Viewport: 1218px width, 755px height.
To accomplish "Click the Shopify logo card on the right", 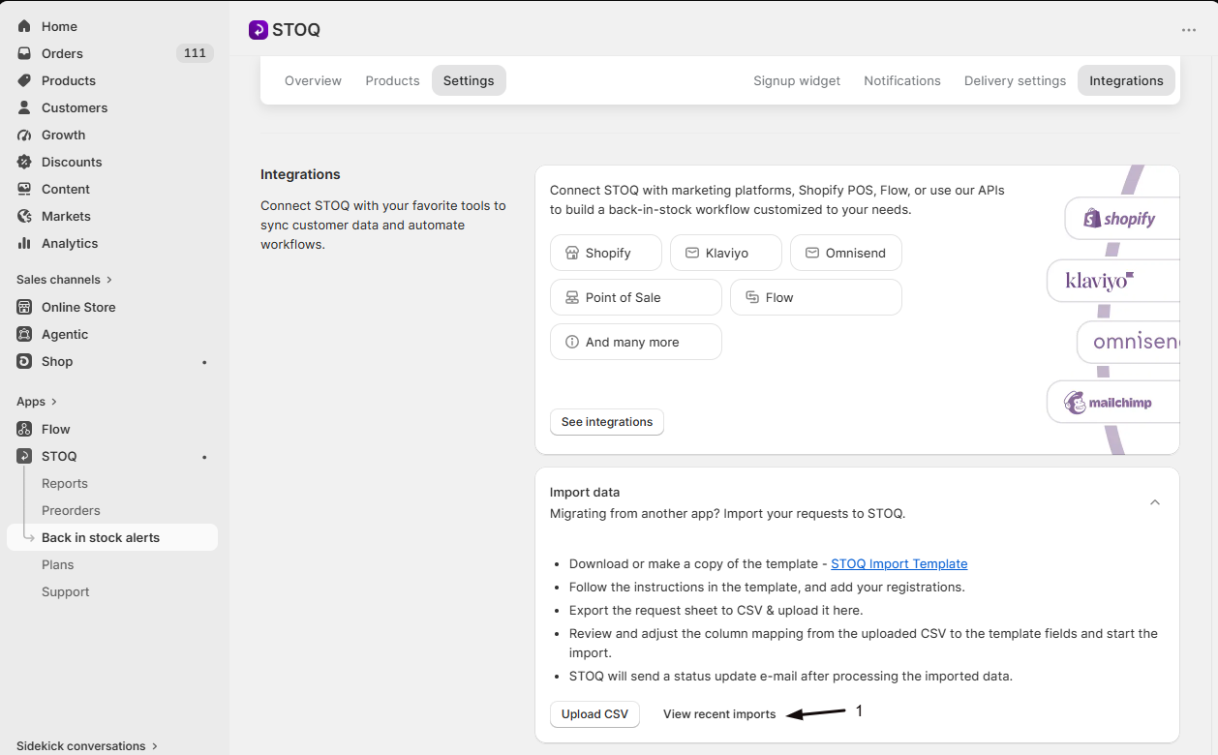I will [x=1122, y=219].
